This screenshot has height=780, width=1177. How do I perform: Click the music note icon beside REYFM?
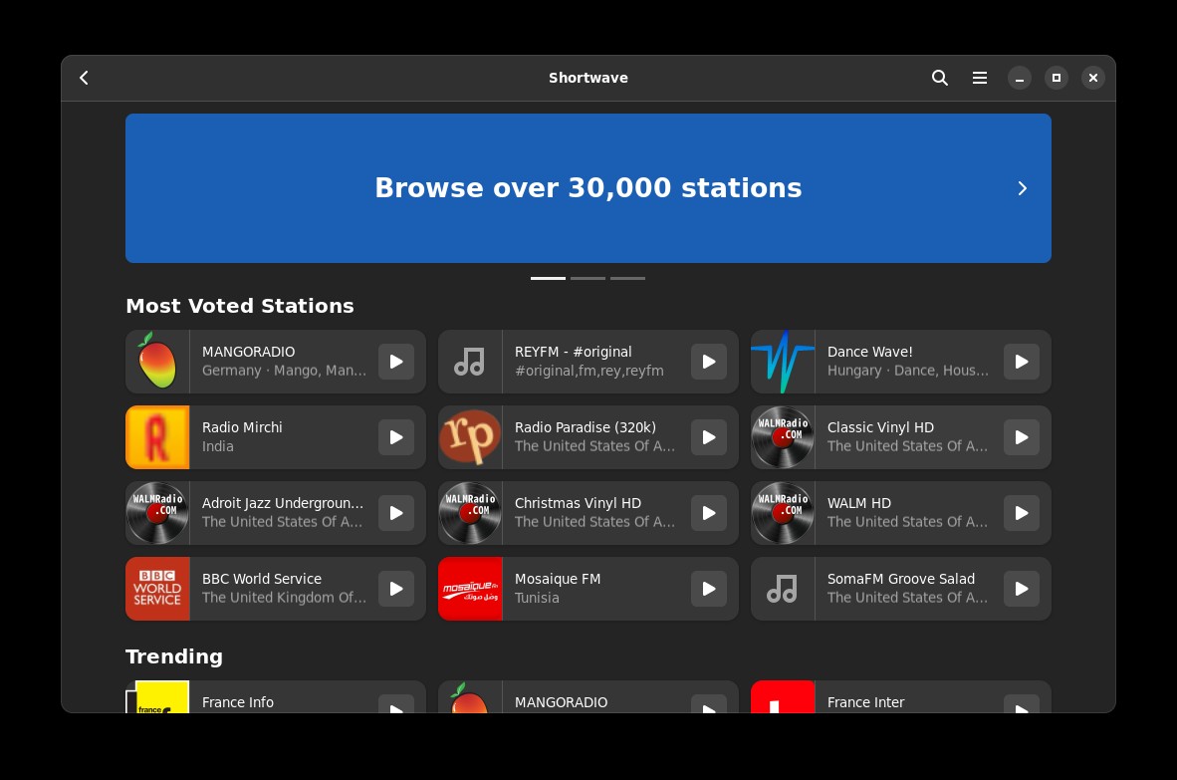(470, 362)
